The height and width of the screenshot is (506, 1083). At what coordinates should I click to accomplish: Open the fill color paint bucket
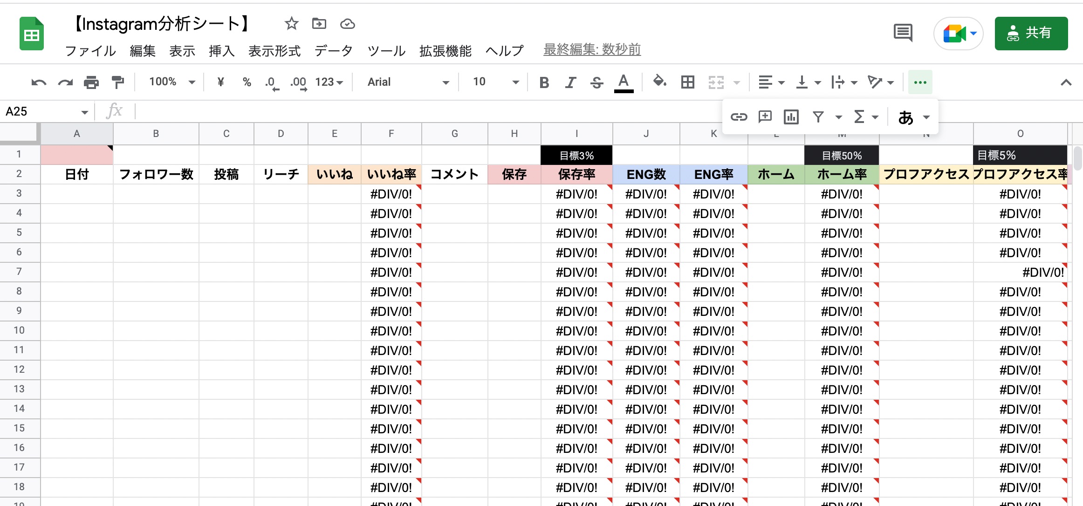659,82
